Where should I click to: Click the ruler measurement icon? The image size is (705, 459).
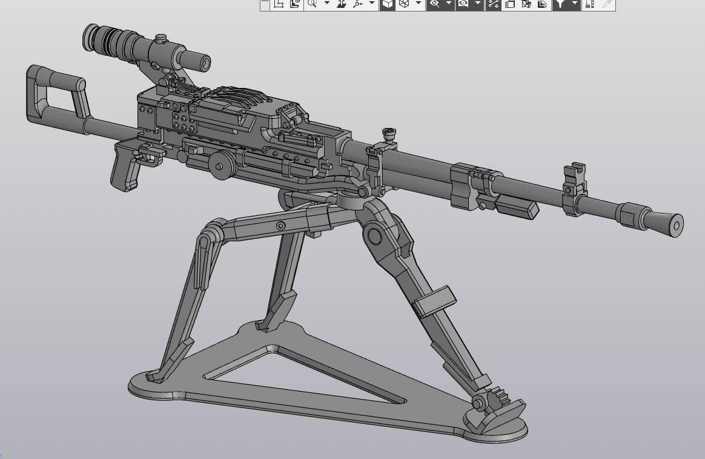(590, 4)
